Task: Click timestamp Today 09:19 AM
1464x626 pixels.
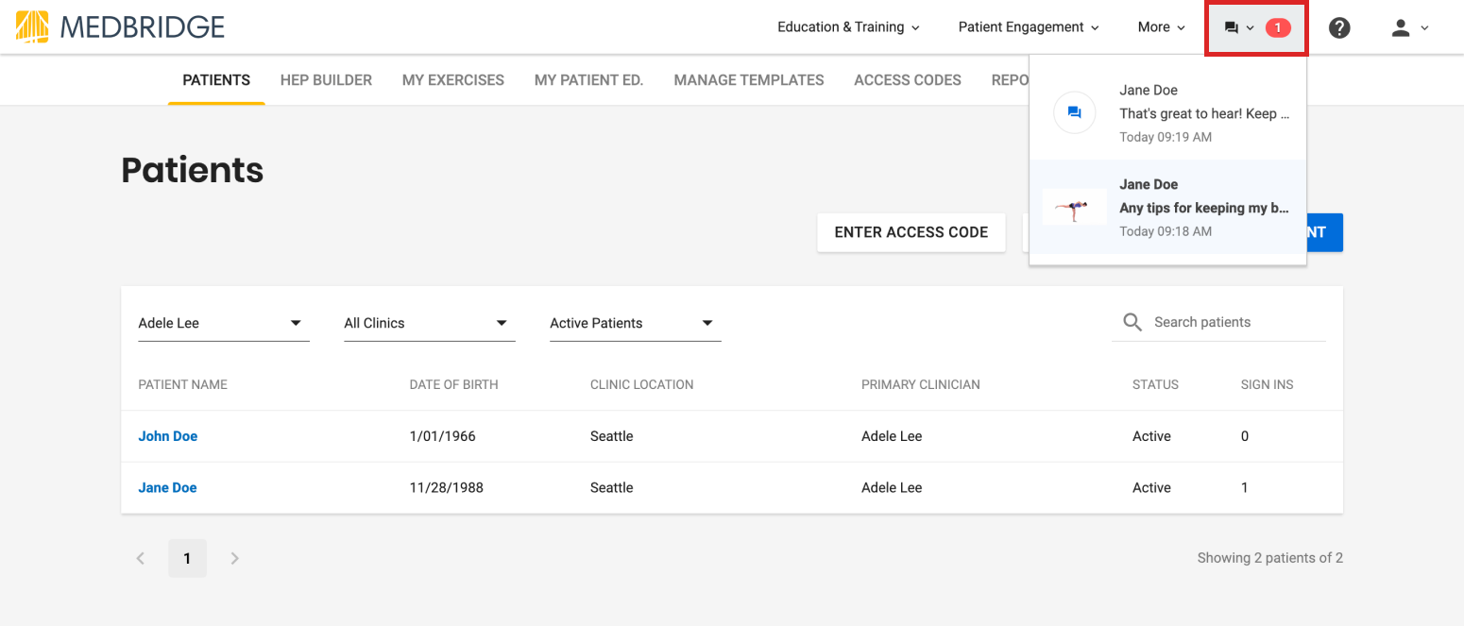Action: click(1166, 137)
